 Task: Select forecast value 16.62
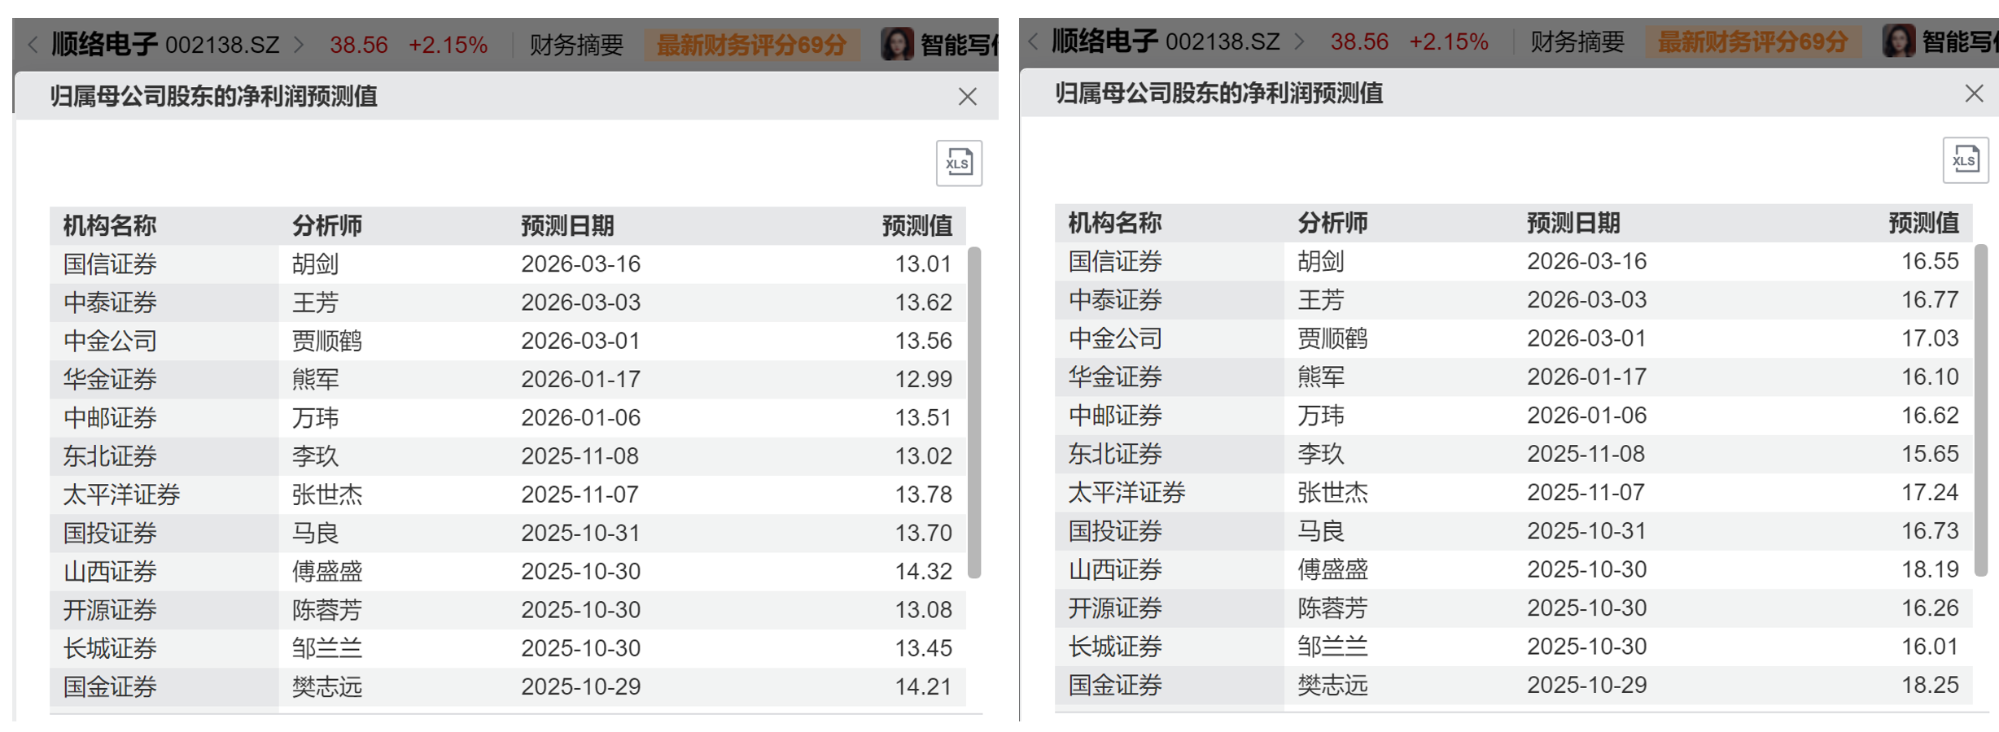[1930, 416]
